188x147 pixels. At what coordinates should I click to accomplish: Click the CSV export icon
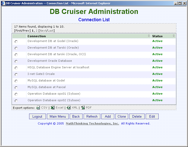click(x=38, y=108)
